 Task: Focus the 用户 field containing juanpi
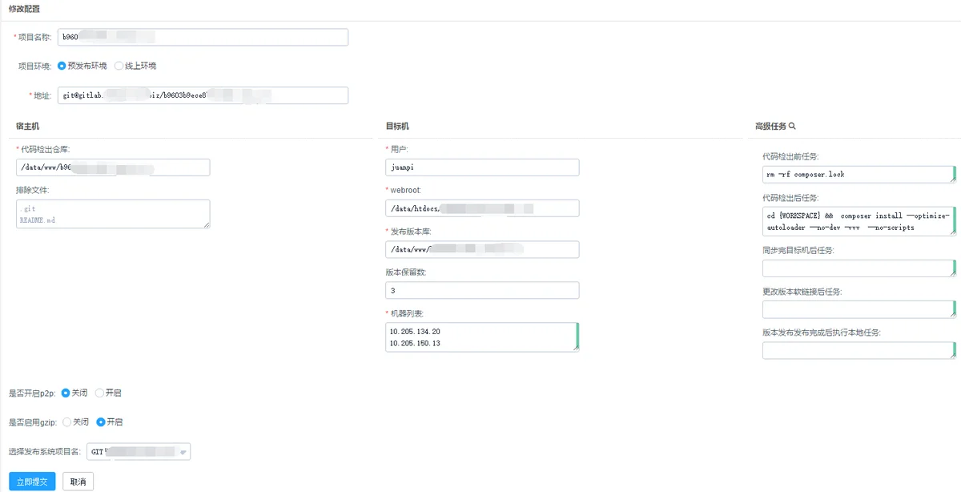click(482, 167)
